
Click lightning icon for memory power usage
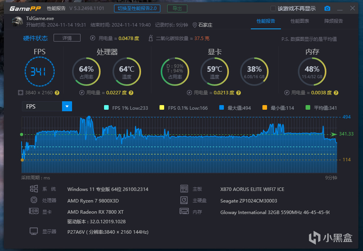pyautogui.click(x=287, y=93)
